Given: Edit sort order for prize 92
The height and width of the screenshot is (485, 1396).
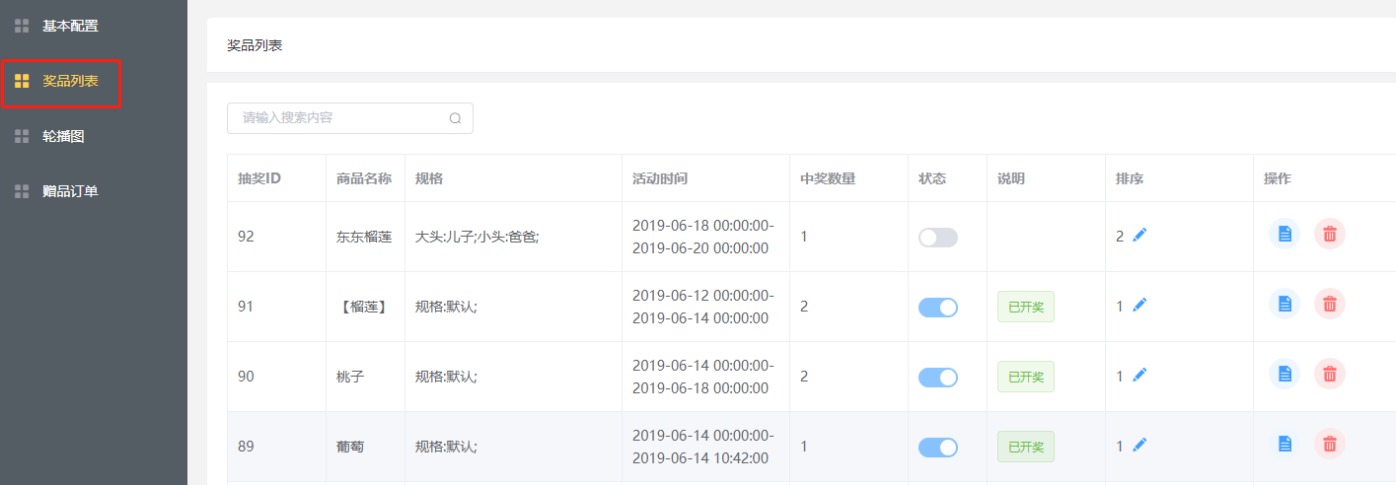Looking at the screenshot, I should point(1139,236).
